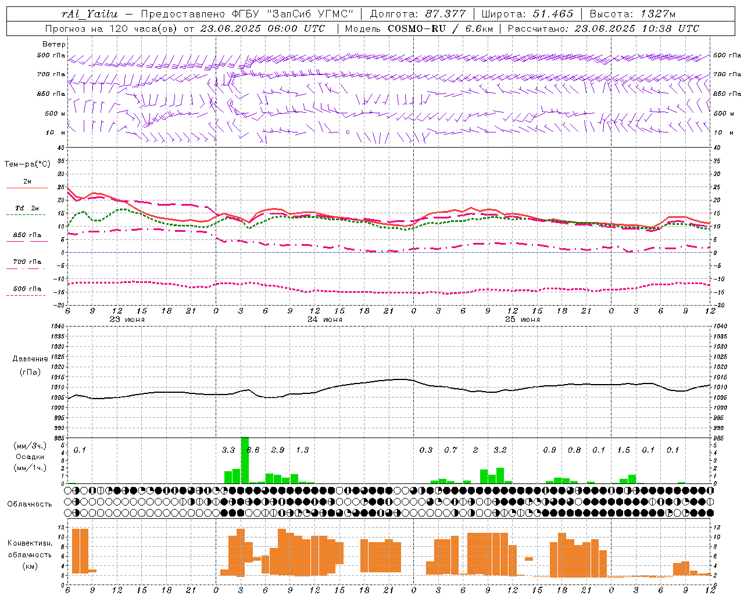Click the Тем-ра(°C) panel label

click(27, 164)
